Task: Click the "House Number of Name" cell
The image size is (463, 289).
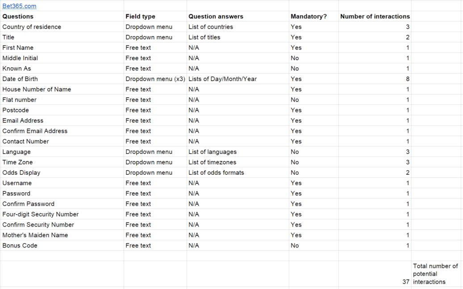Action: tap(37, 89)
